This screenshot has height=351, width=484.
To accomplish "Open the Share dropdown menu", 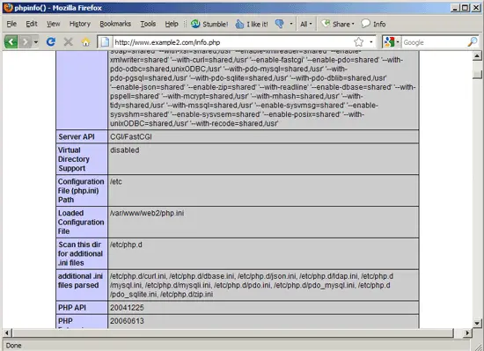I will click(x=338, y=24).
